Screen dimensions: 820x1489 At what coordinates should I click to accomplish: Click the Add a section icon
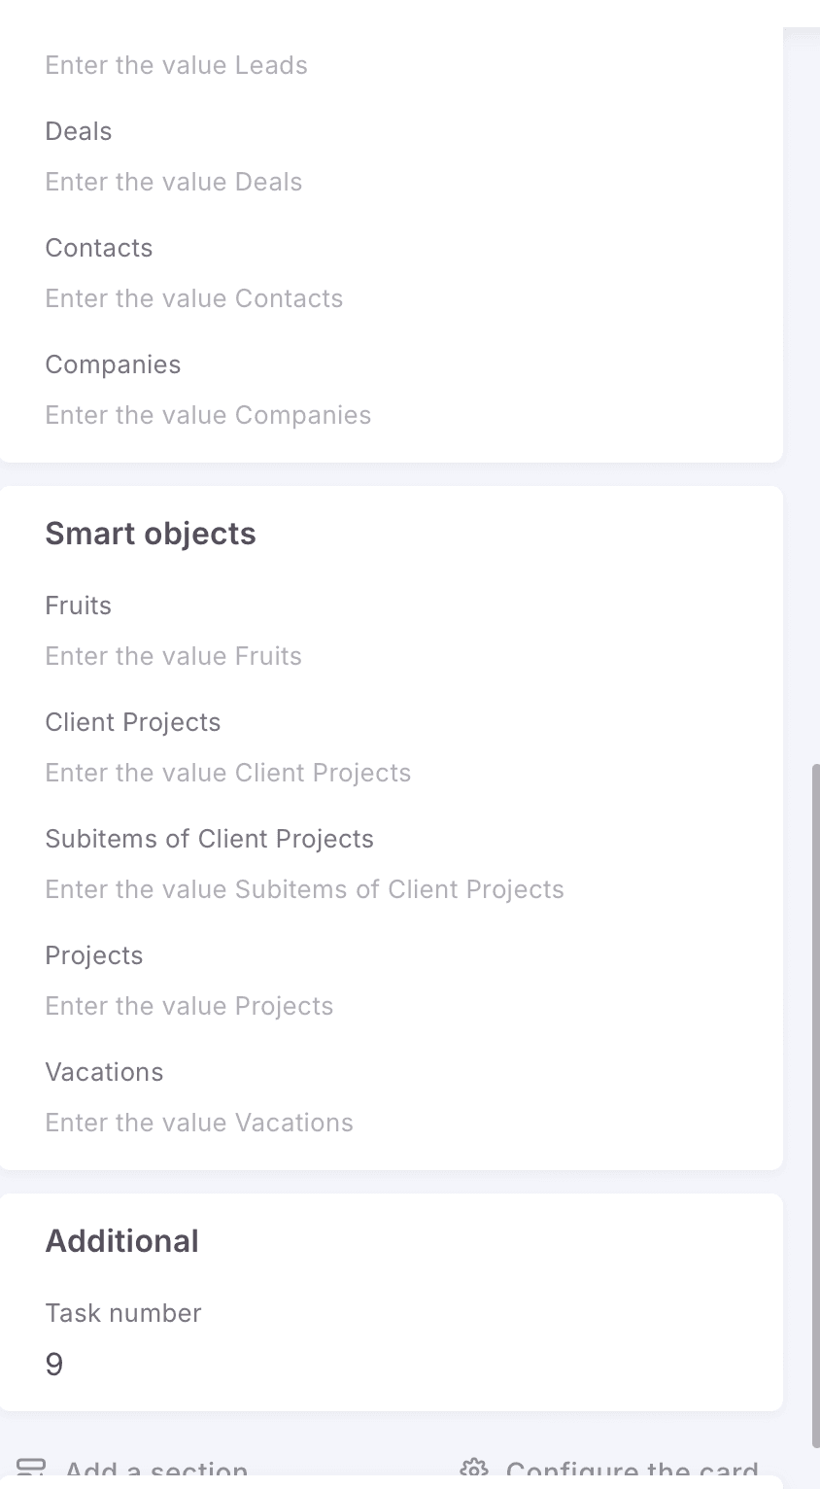[31, 1469]
